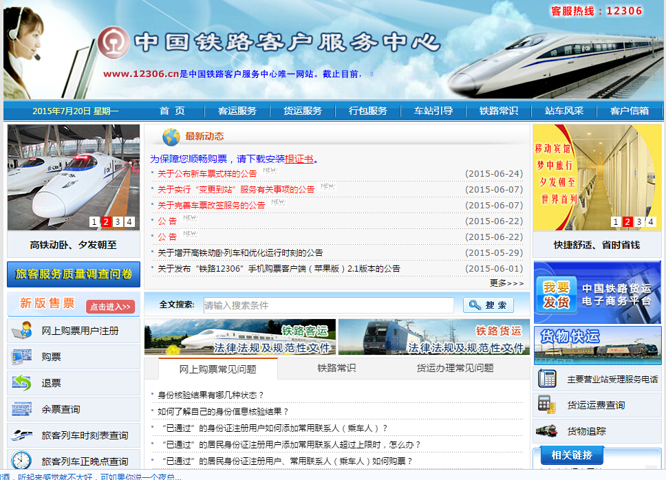Image resolution: width=666 pixels, height=480 pixels.
Task: Click the locomotive icon for 货物追踪
Action: (547, 430)
